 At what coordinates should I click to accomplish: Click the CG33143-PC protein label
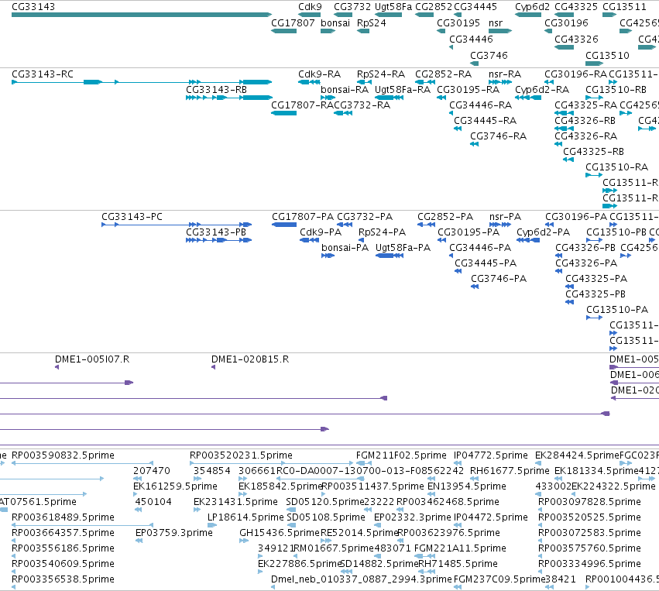(132, 217)
